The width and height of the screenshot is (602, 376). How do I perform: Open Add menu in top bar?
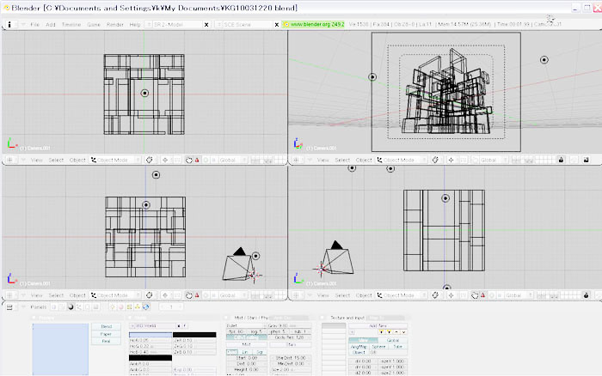(x=51, y=25)
